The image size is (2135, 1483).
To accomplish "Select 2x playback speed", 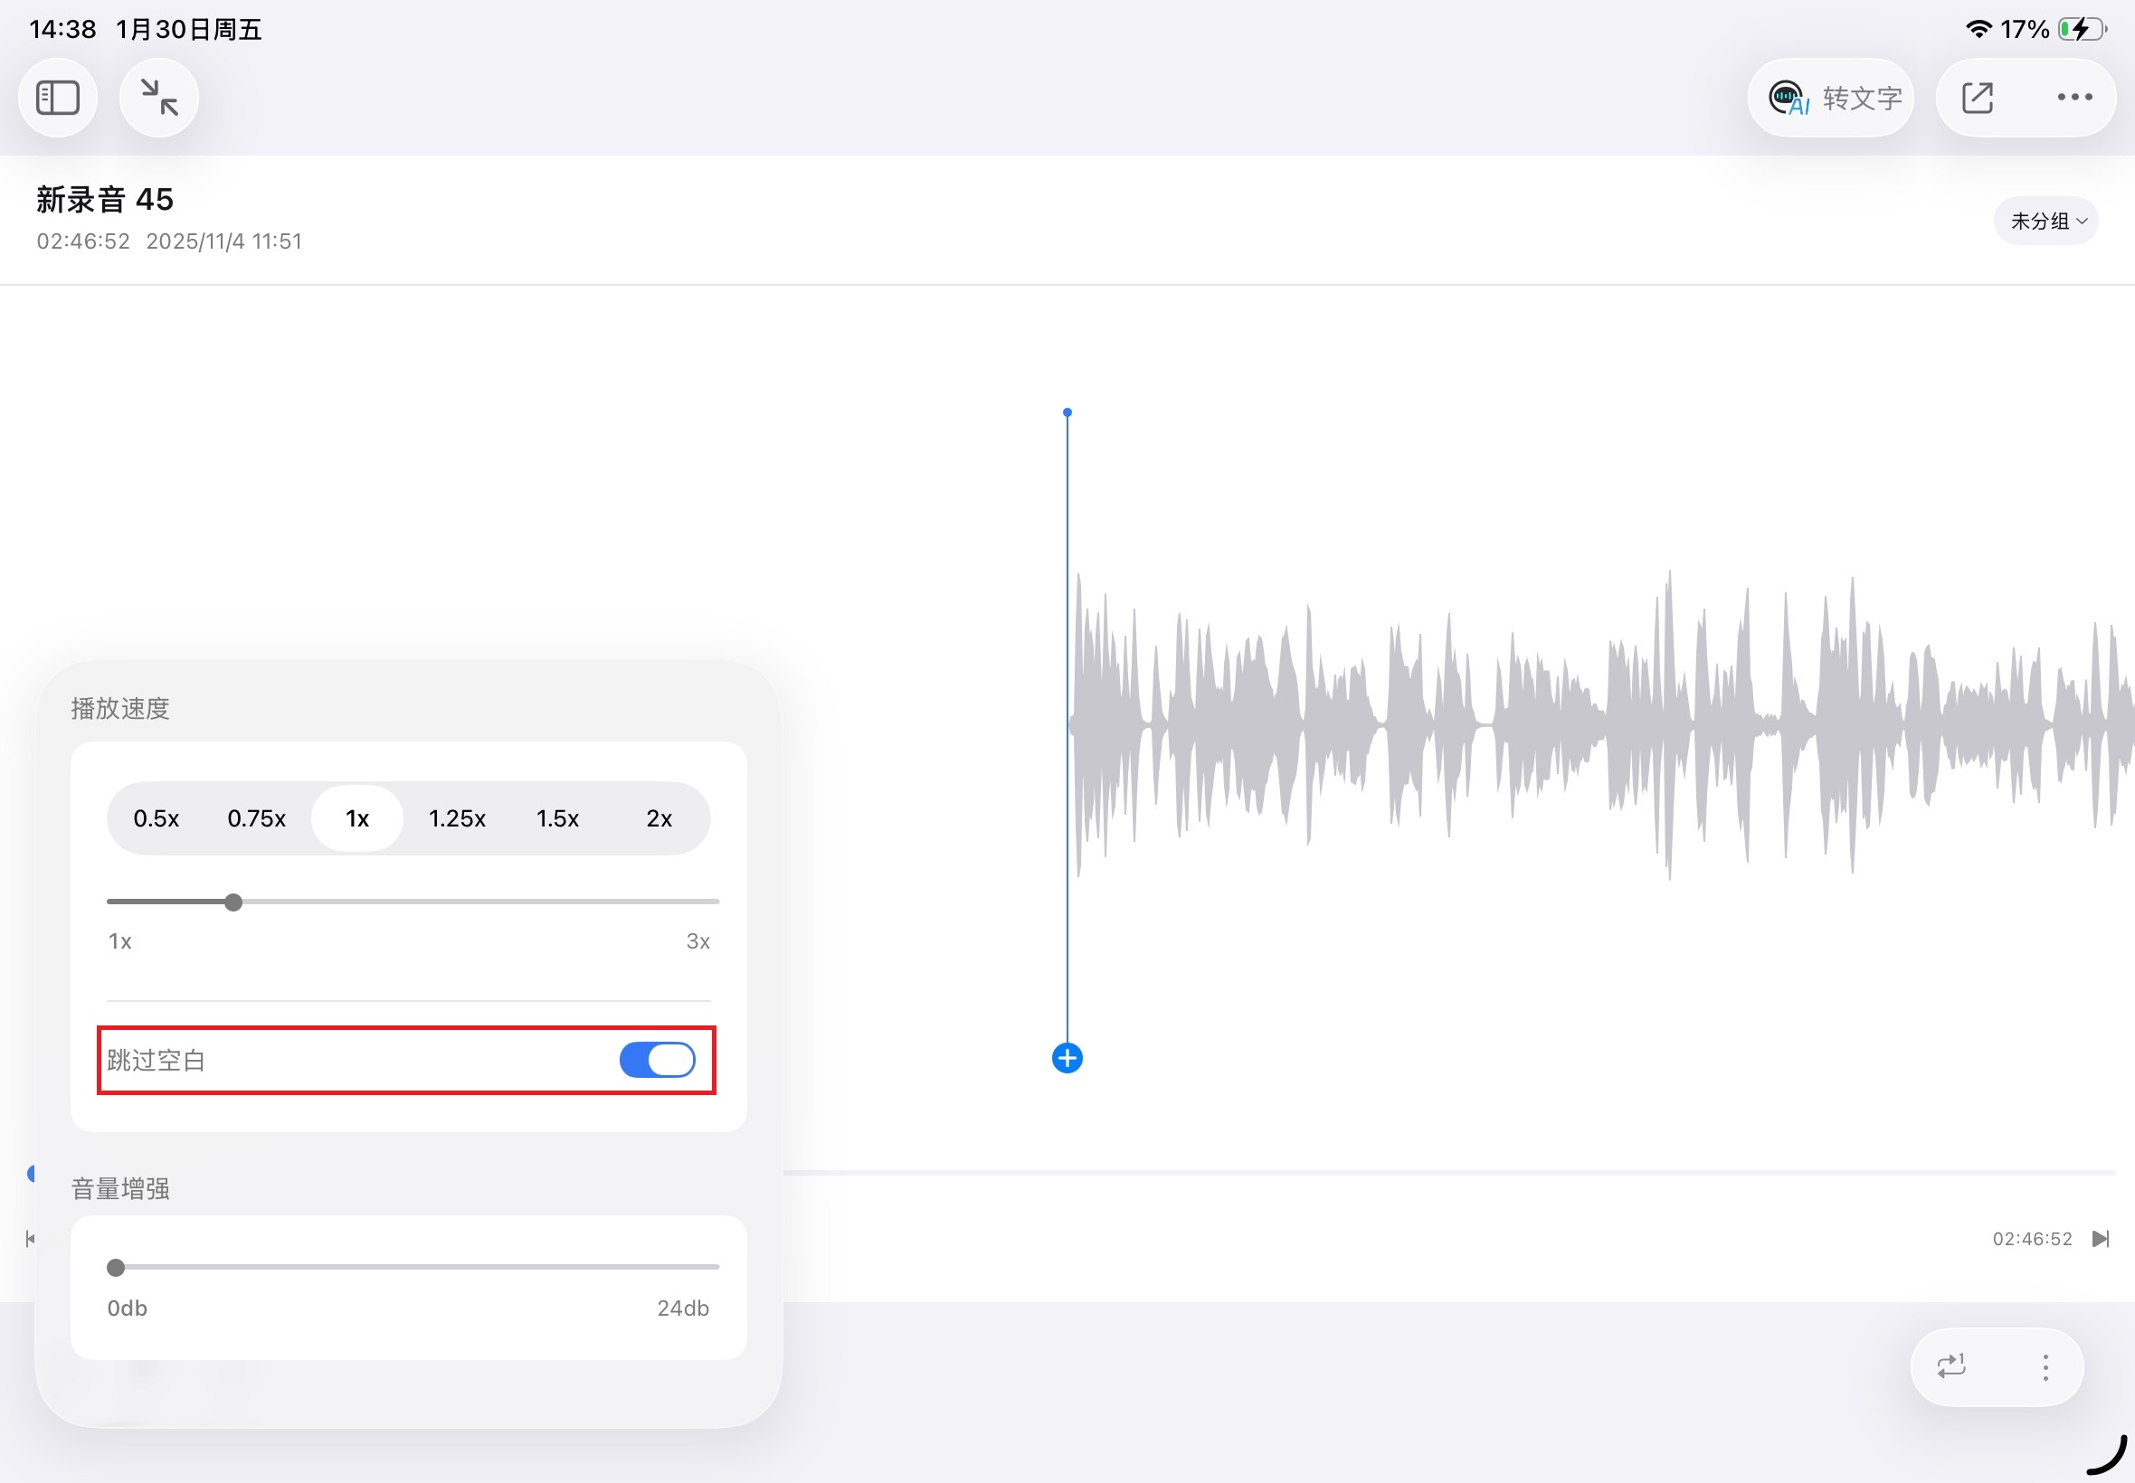I will click(x=659, y=818).
